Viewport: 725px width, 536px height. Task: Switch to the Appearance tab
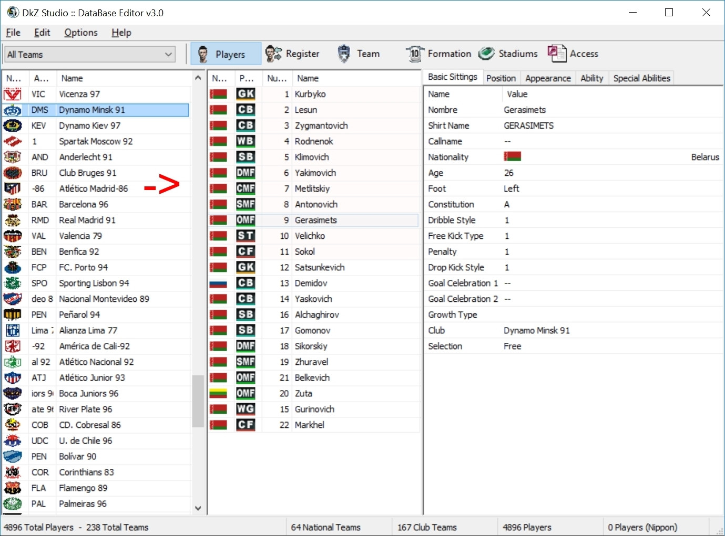(548, 78)
